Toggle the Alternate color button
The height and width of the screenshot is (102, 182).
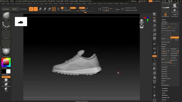pyautogui.click(x=6, y=77)
